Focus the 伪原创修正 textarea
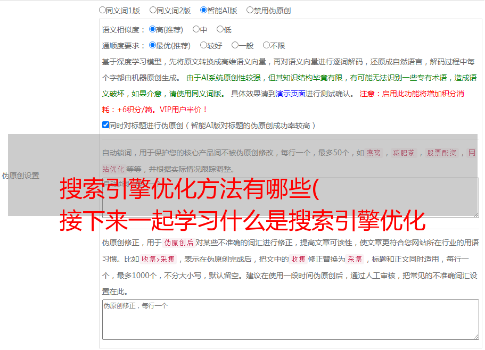This screenshot has height=350, width=485. tap(291, 320)
